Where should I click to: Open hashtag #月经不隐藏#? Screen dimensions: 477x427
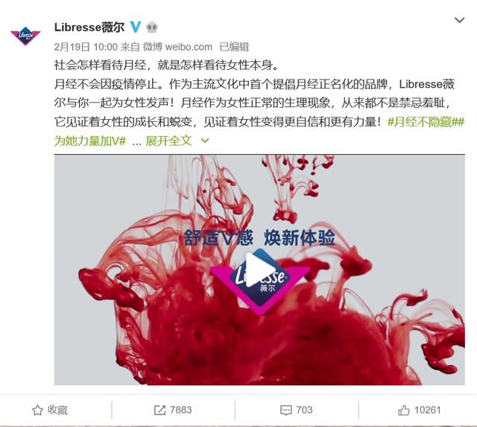[x=422, y=122]
